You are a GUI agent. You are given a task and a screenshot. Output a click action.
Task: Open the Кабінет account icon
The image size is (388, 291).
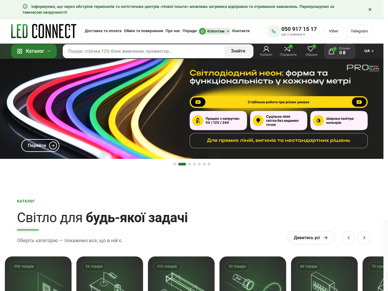coord(266,51)
